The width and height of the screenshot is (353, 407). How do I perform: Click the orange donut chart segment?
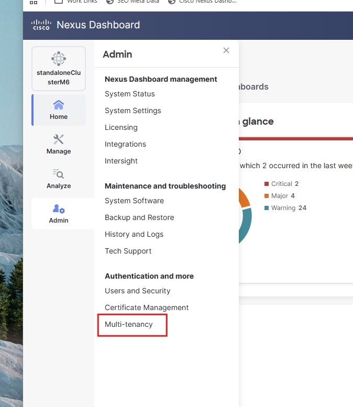click(x=244, y=199)
